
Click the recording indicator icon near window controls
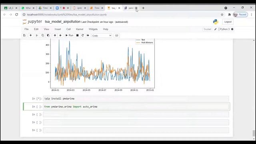(x=226, y=8)
